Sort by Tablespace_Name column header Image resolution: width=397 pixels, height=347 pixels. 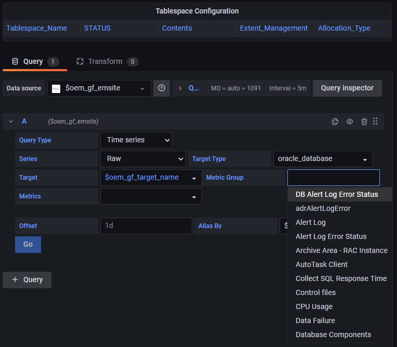37,28
